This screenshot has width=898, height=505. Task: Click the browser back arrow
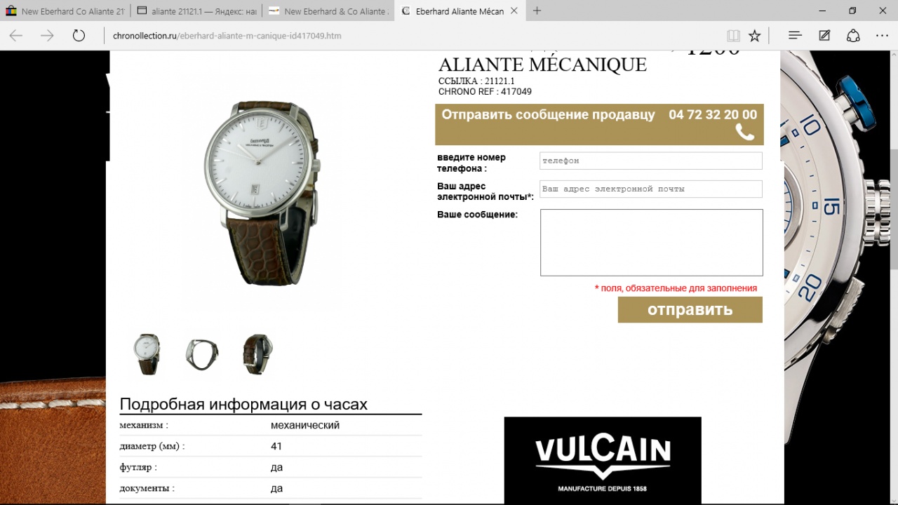pyautogui.click(x=15, y=36)
